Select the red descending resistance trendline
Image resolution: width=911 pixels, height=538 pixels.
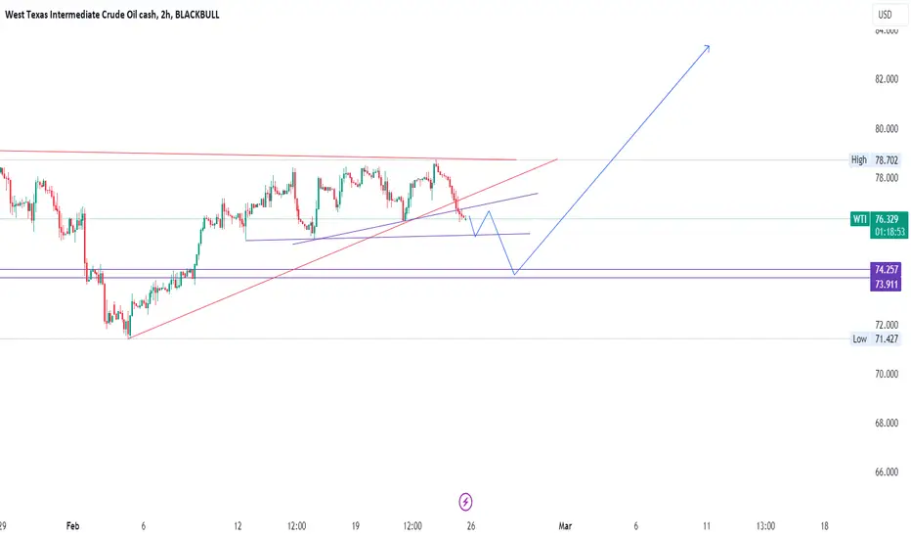click(259, 156)
